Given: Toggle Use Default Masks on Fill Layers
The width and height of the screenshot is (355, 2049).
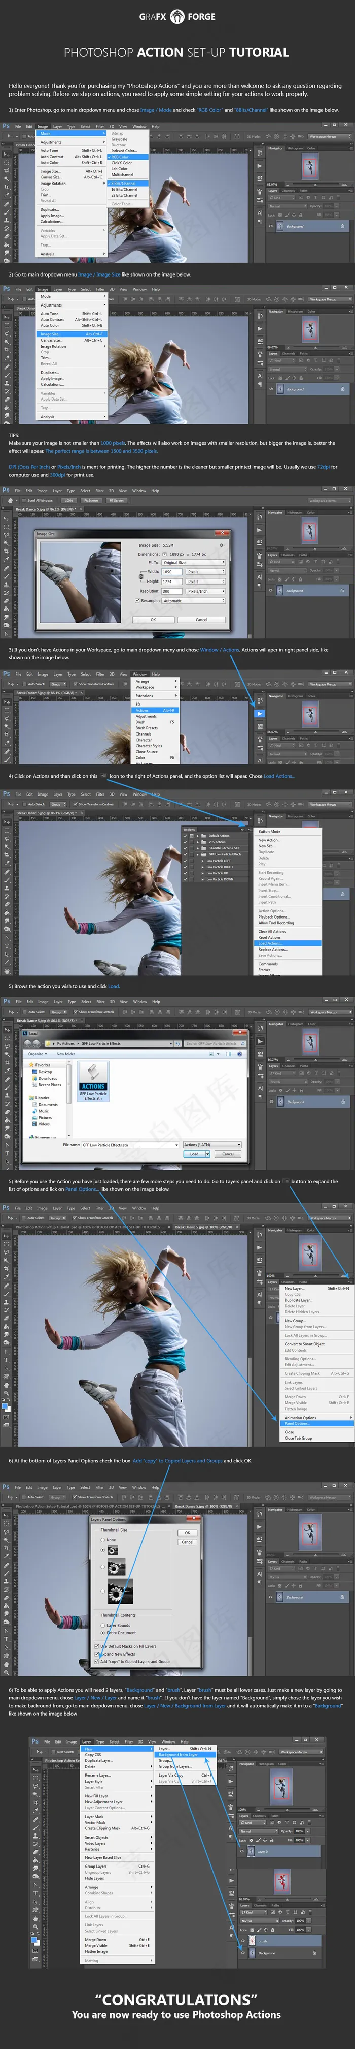Looking at the screenshot, I should pyautogui.click(x=98, y=1646).
